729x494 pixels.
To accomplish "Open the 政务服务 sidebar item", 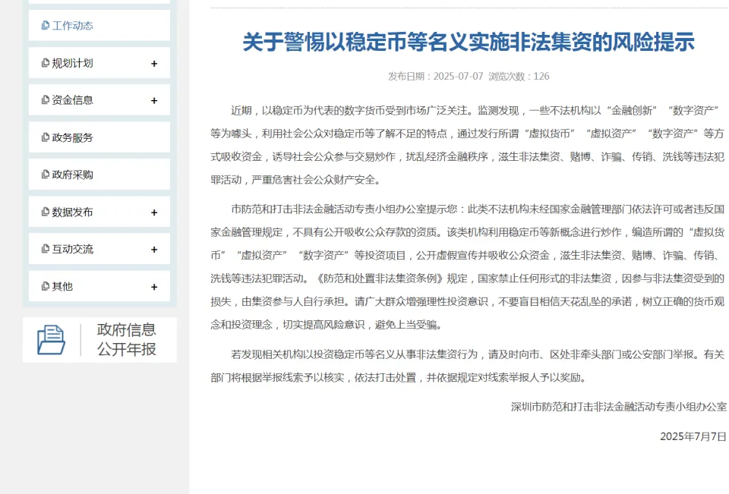I will pos(99,137).
